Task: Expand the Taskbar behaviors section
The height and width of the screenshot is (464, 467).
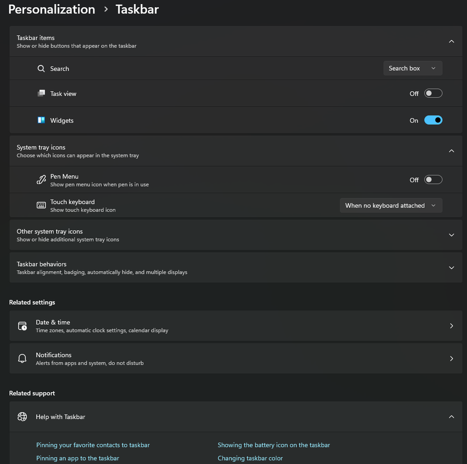Action: 451,268
